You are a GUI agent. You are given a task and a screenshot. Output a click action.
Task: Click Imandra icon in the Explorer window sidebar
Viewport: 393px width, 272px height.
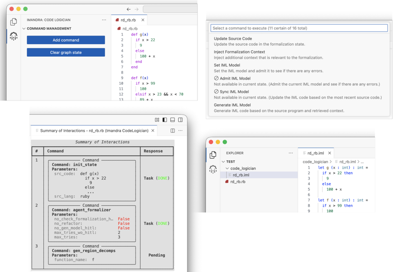(213, 169)
